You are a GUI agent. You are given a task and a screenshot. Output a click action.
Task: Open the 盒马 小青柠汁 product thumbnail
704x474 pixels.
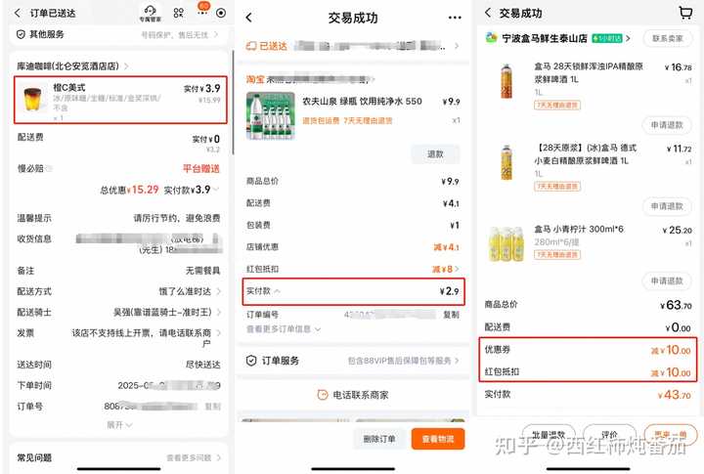coord(506,243)
